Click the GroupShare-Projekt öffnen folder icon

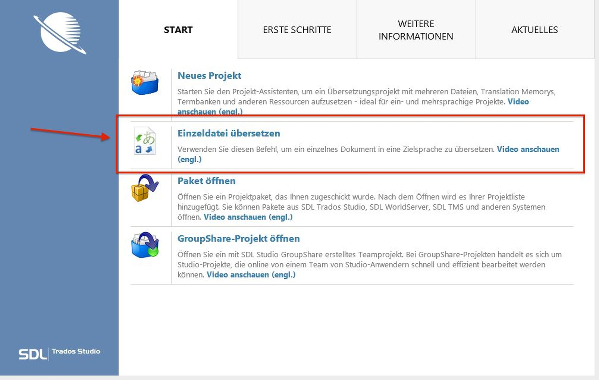(x=144, y=245)
